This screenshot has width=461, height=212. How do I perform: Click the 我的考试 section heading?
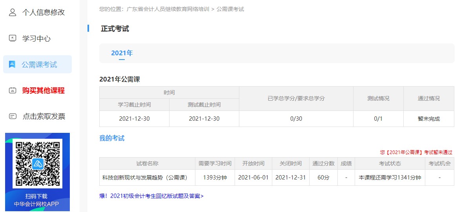112,138
